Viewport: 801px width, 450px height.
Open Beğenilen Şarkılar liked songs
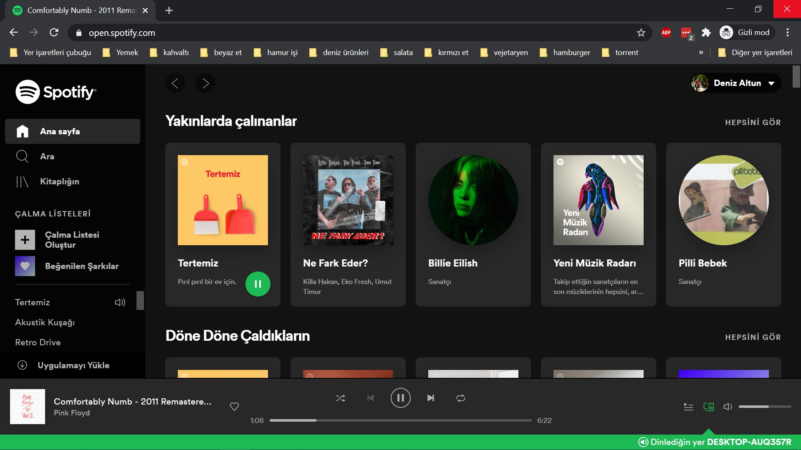73,266
